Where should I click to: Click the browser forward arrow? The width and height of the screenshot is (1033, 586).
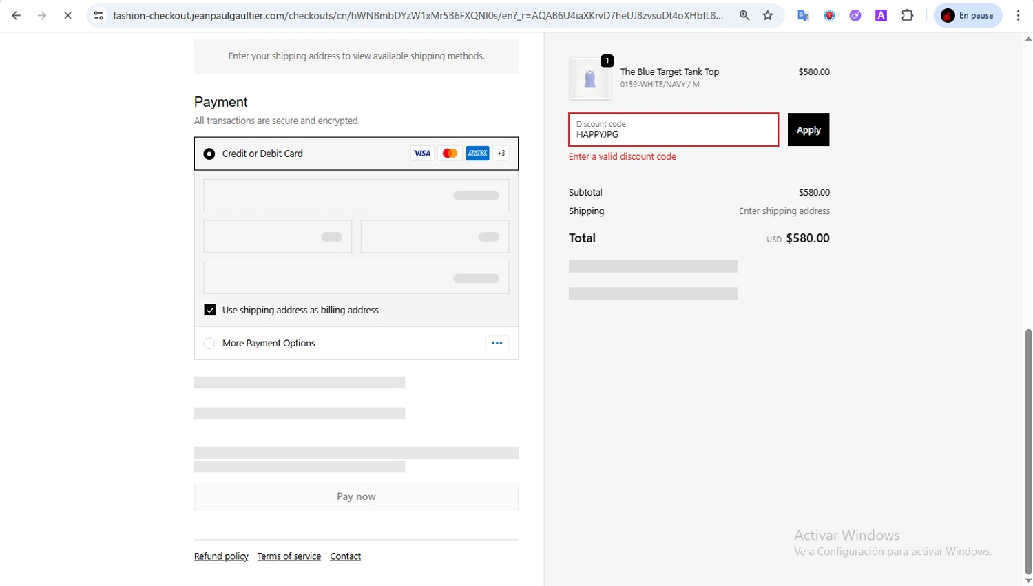[42, 15]
